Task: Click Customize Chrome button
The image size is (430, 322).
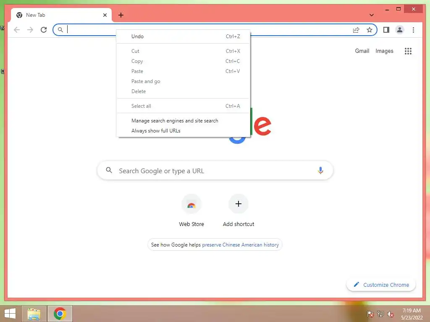Action: point(381,285)
